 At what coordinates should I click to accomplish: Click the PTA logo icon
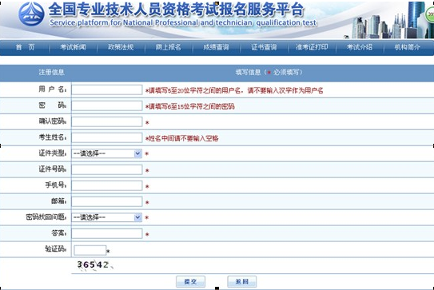click(x=31, y=14)
